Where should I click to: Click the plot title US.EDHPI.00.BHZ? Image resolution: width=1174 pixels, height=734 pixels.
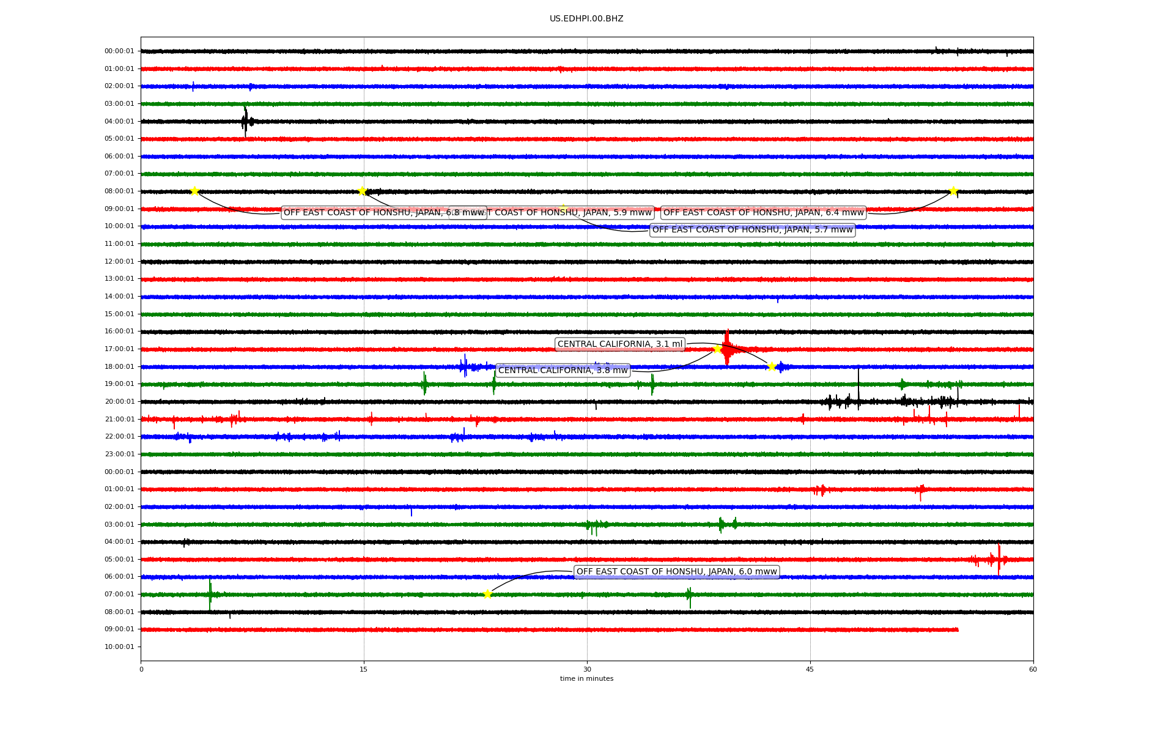[586, 19]
